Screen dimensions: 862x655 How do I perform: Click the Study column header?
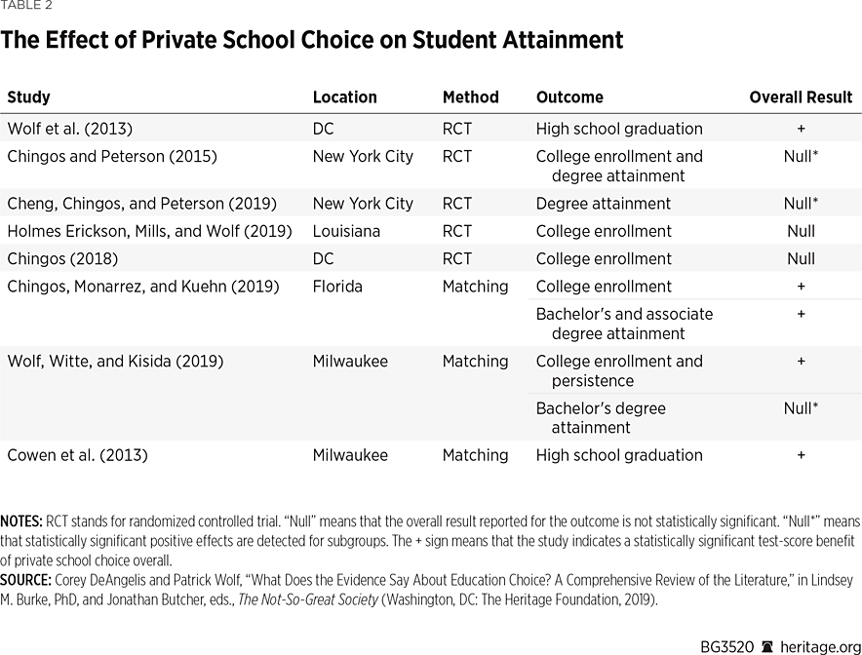(x=28, y=97)
